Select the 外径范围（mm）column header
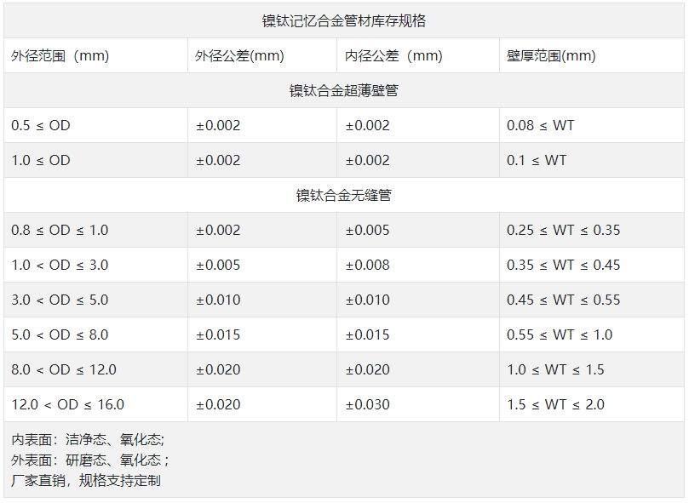 pos(55,55)
